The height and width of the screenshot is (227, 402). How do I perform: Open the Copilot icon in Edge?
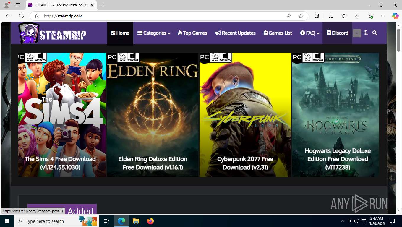pos(395,16)
